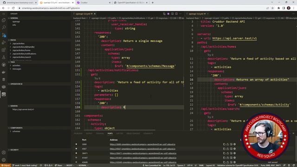Open port 41447 address link
The height and width of the screenshot is (167, 297).
(x=143, y=158)
